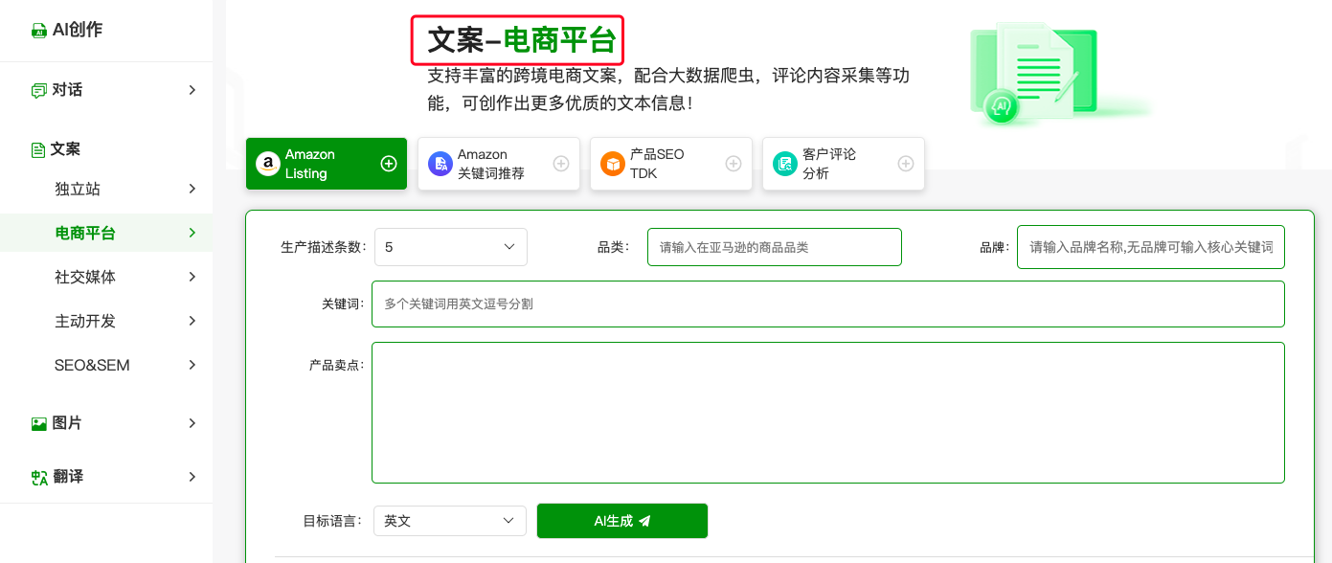1332x563 pixels.
Task: Select 主动开发 in the sidebar menu
Action: (x=85, y=321)
